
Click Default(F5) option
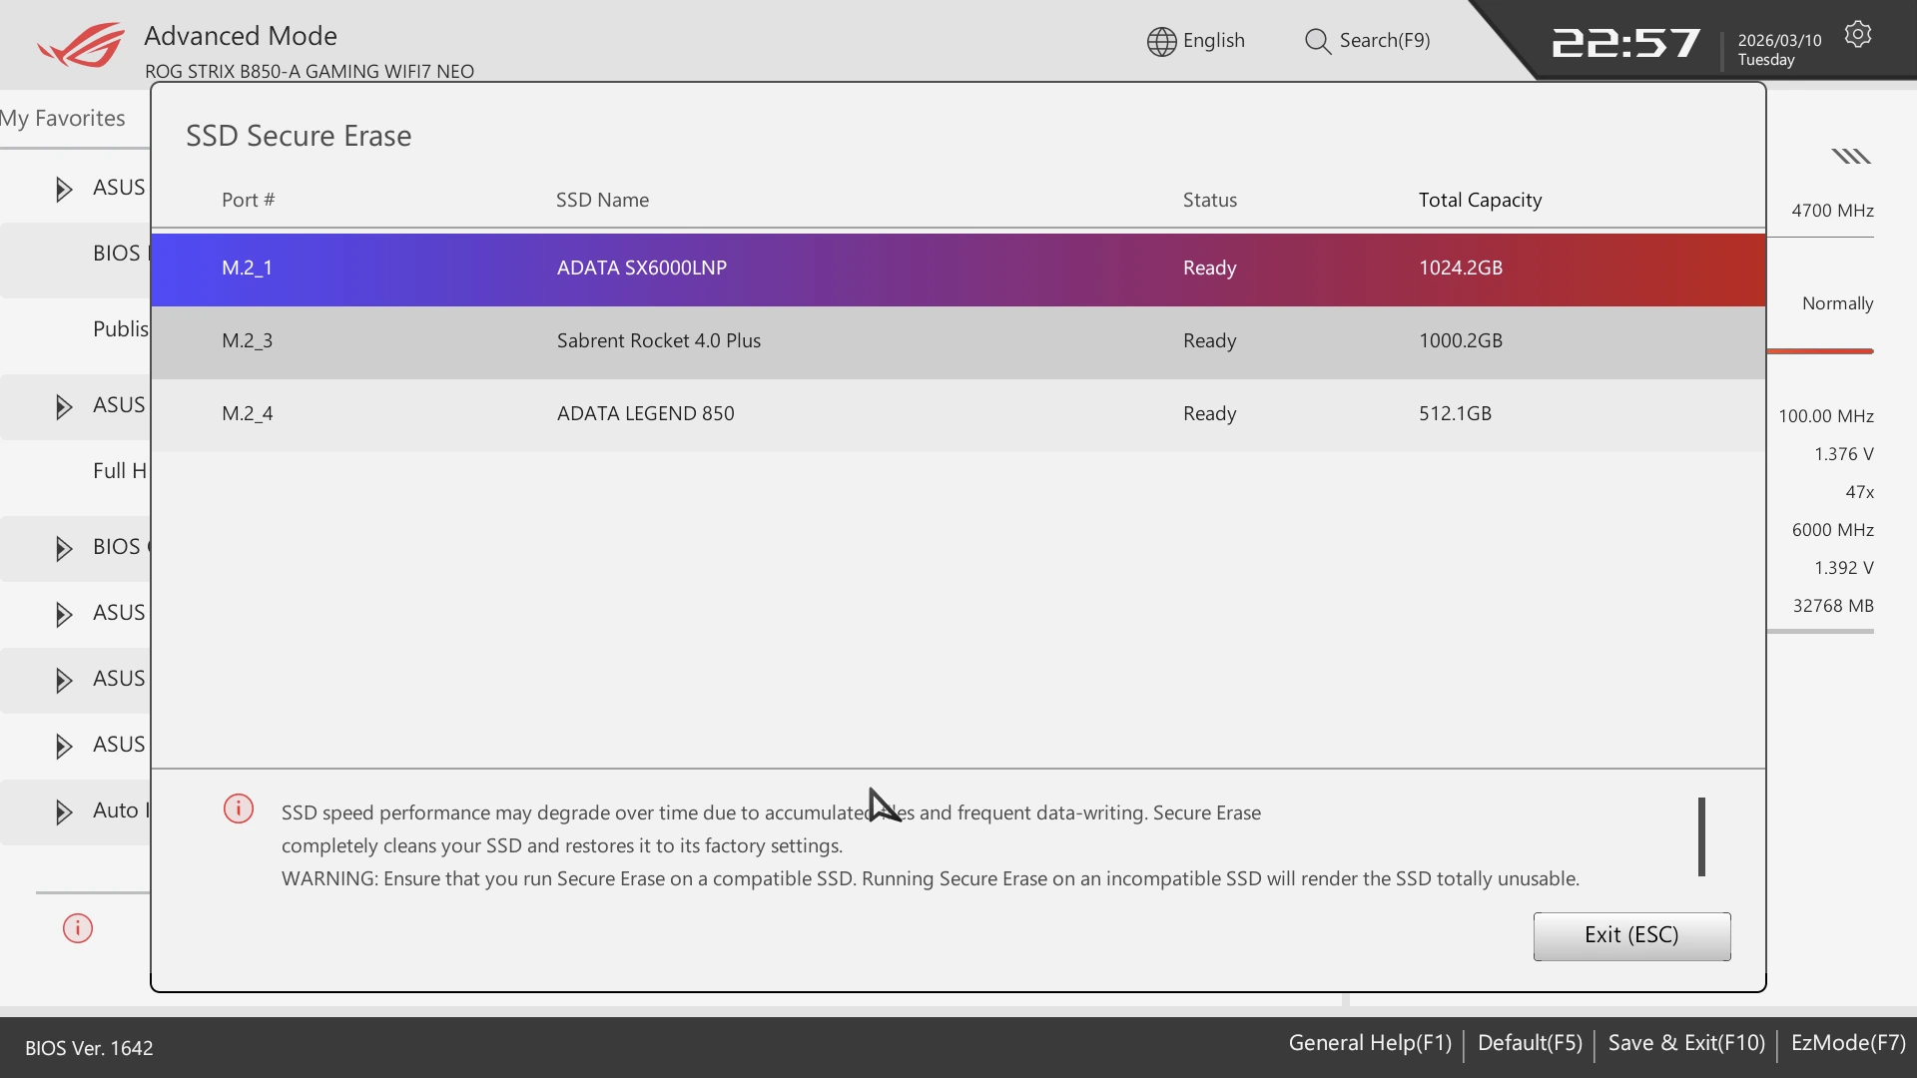pyautogui.click(x=1529, y=1043)
